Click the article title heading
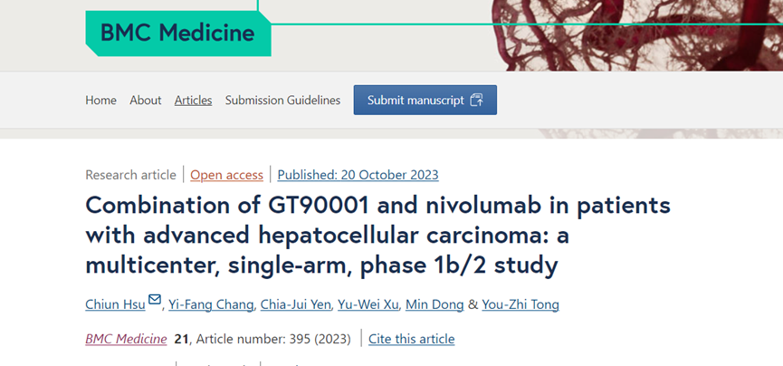Viewport: 783px width, 366px height. click(x=377, y=236)
